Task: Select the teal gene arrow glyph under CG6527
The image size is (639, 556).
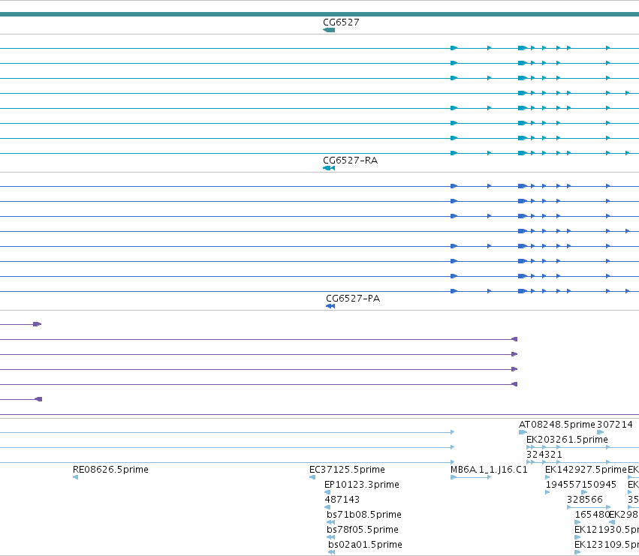Action: click(x=329, y=30)
